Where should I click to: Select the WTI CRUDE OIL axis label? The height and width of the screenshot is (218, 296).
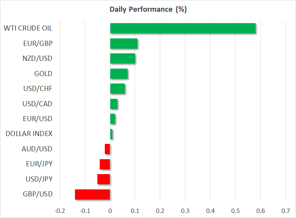(28, 28)
